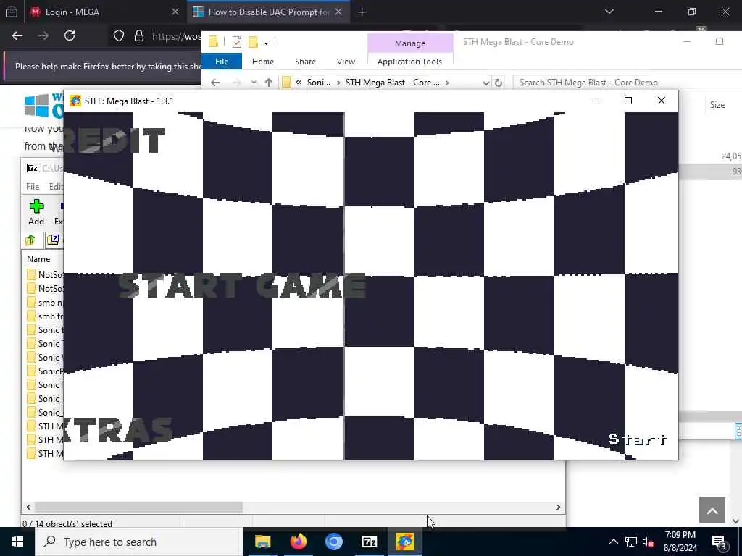Click the 7-Zip horizontal scrollbar thumb
742x556 pixels.
[x=138, y=507]
